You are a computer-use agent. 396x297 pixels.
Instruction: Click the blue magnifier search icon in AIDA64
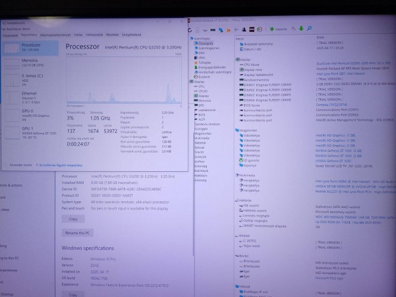(x=309, y=28)
